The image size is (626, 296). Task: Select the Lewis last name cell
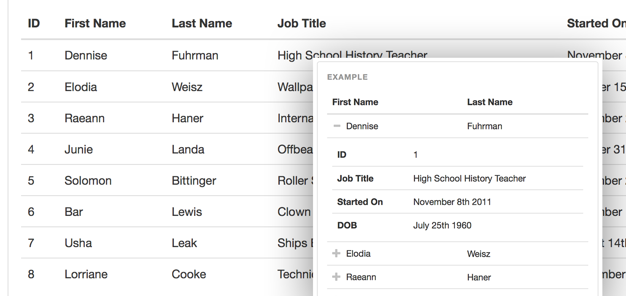[187, 212]
